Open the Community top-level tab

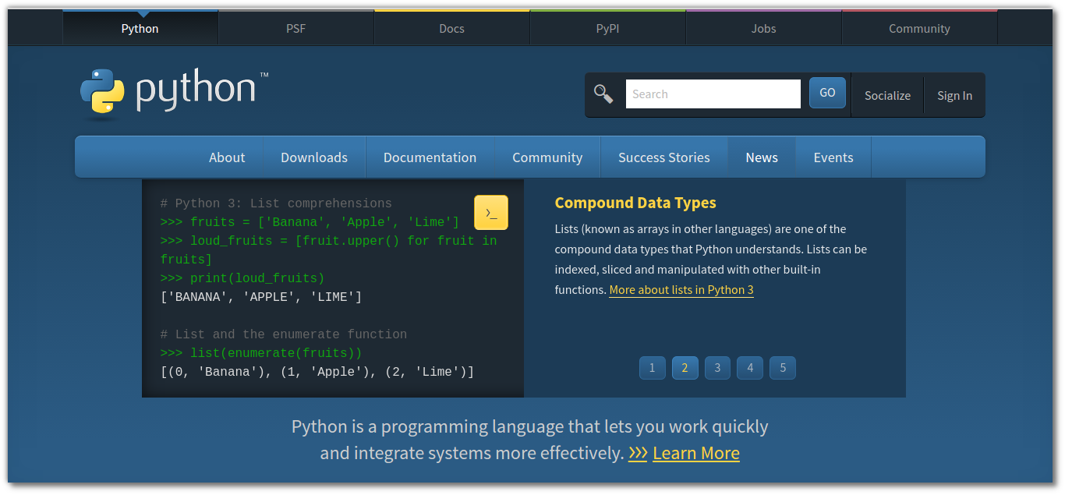click(920, 28)
